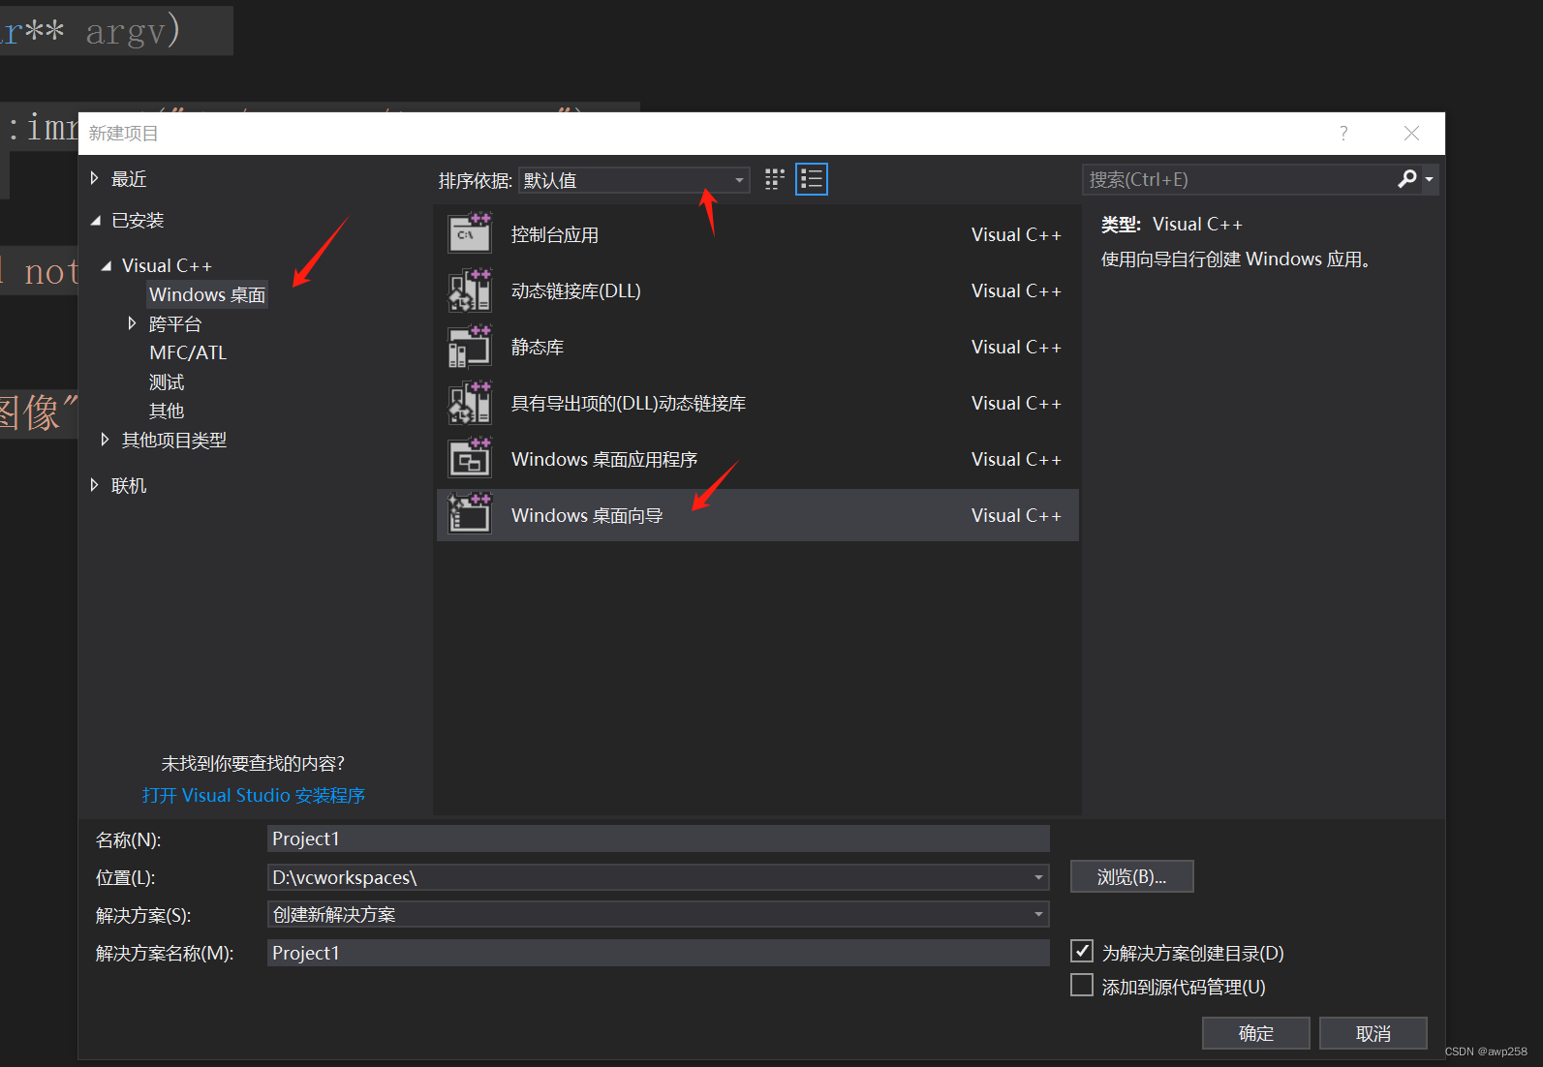The width and height of the screenshot is (1543, 1067).
Task: Select MFC/ATL in the tree
Action: point(188,352)
